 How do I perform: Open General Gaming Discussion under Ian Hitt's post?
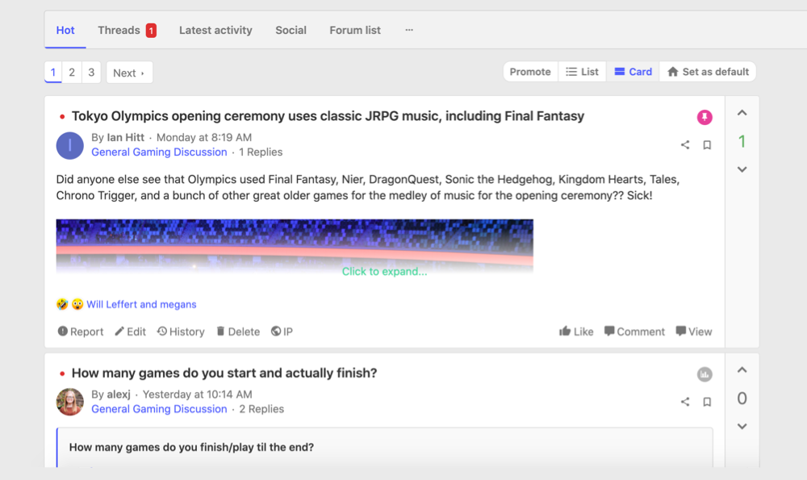[159, 152]
